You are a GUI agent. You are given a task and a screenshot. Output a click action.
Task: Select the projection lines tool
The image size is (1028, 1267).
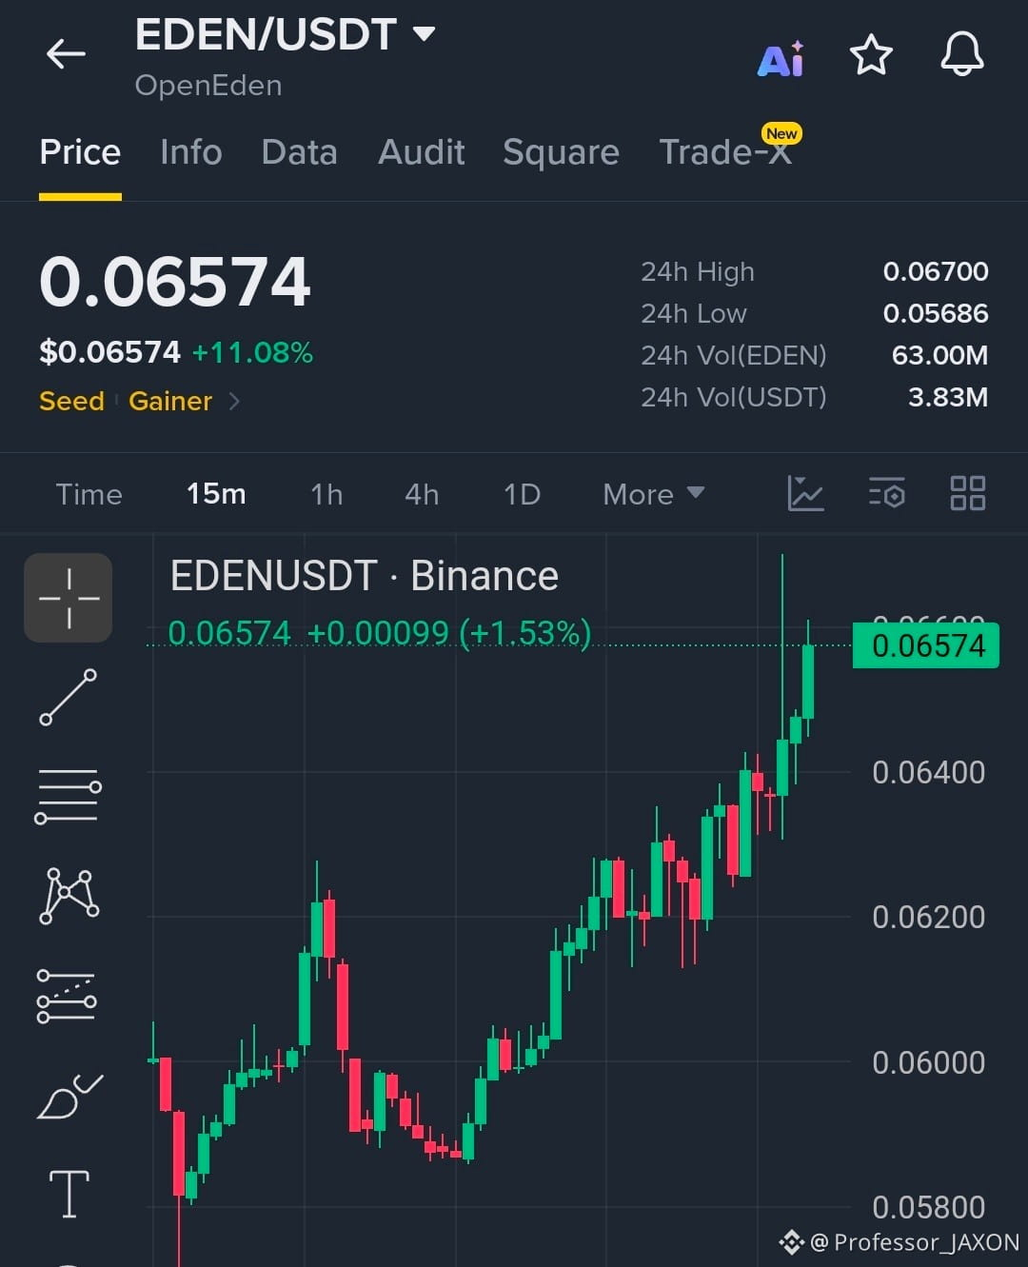click(x=67, y=996)
